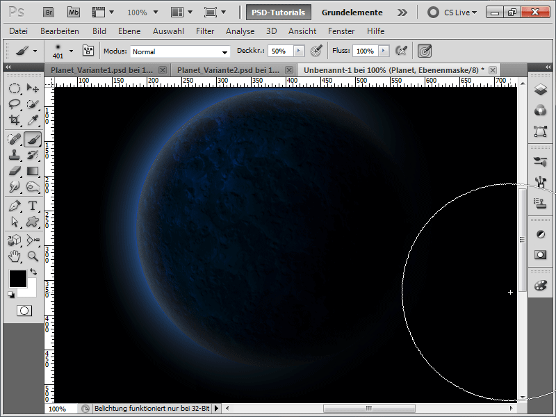The height and width of the screenshot is (417, 556).
Task: Swap foreground and background colors
Action: pos(33,272)
